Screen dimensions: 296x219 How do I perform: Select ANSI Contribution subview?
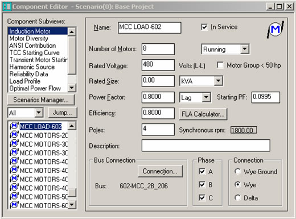pyautogui.click(x=38, y=46)
